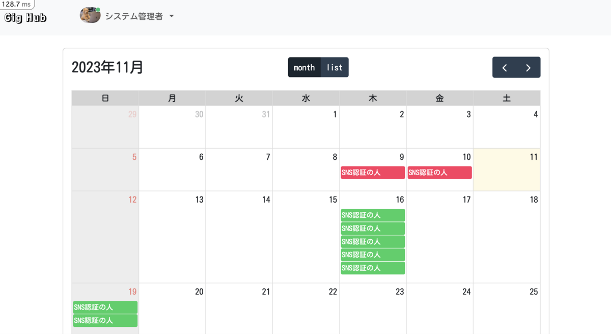Click the 2023年11月 calendar title

pos(107,67)
